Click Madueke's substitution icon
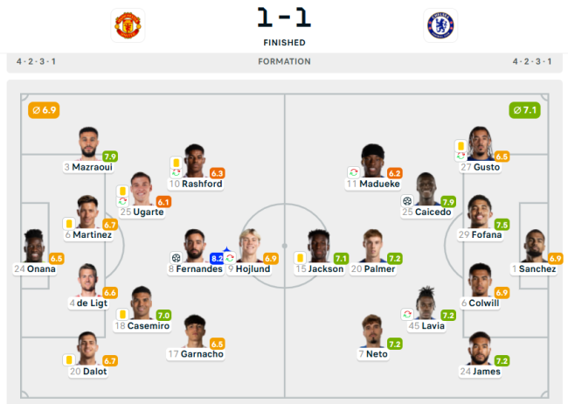The width and height of the screenshot is (568, 404). (354, 172)
